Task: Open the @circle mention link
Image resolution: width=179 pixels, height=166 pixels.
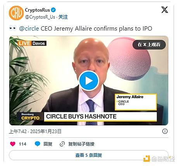Action: click(x=29, y=29)
